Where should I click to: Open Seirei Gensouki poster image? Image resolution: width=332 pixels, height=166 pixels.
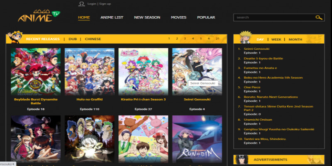click(197, 71)
